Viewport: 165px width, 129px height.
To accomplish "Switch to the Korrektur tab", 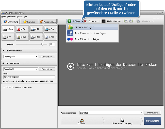I will (x=29, y=22).
